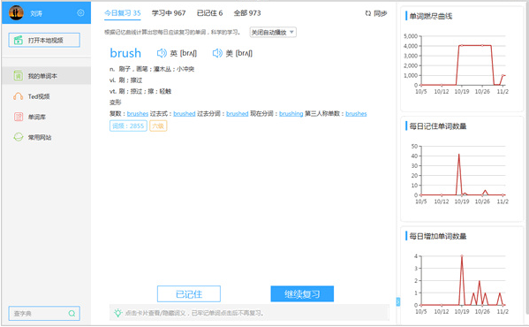Image resolution: width=529 pixels, height=327 pixels.
Task: Click the 继续复习 button
Action: point(302,294)
